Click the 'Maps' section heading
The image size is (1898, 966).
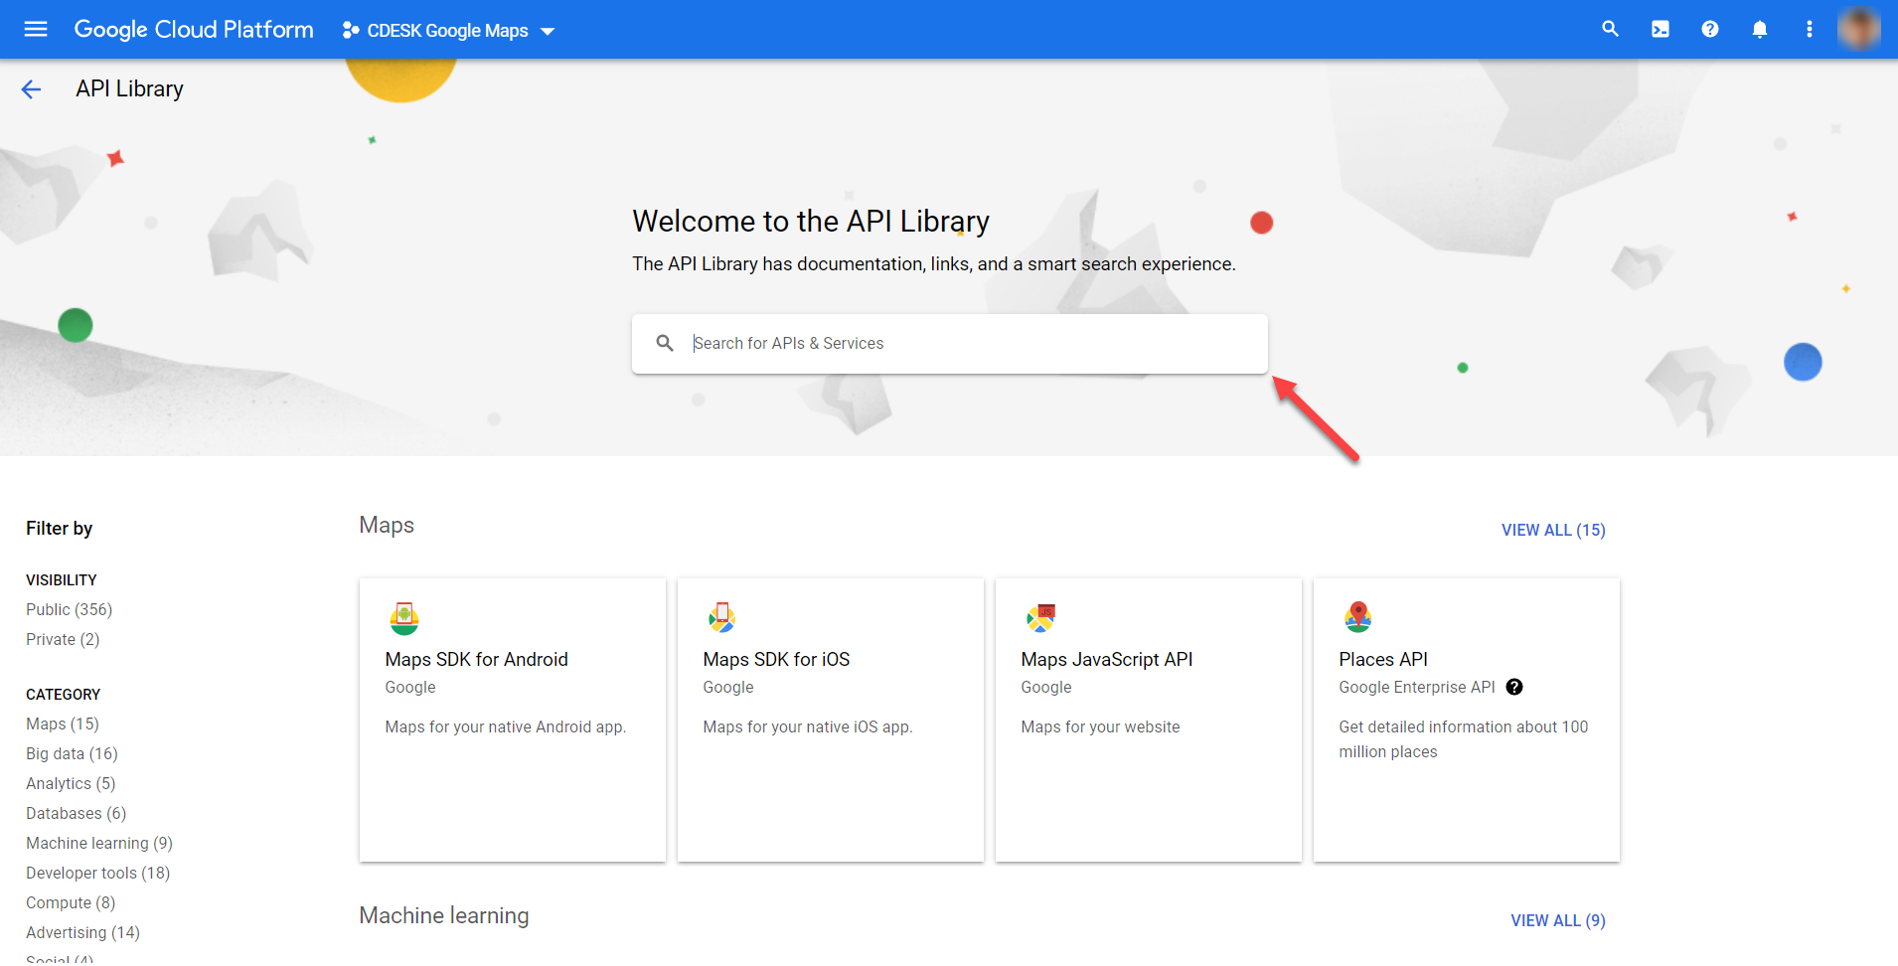387,525
